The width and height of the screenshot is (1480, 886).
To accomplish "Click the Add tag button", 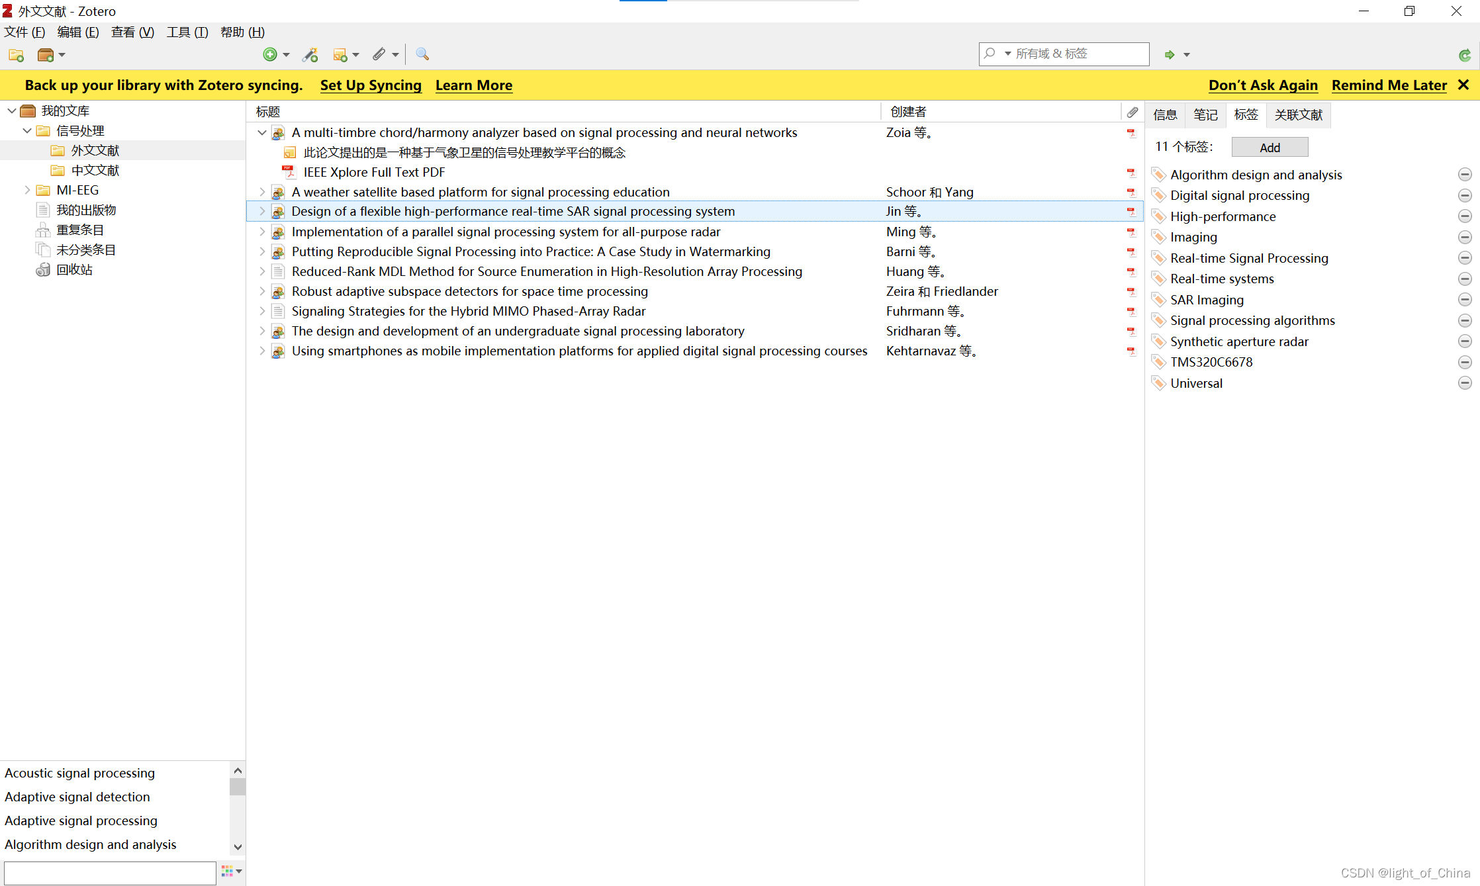I will [1270, 148].
